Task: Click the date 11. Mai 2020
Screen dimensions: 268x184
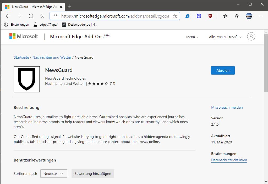Action: point(222,142)
